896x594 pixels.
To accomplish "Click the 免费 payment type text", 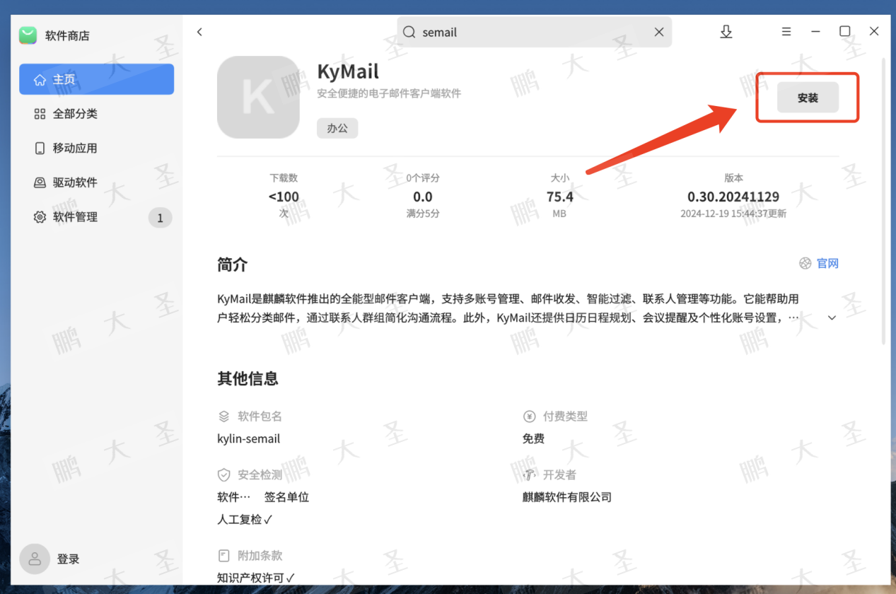I will click(534, 439).
